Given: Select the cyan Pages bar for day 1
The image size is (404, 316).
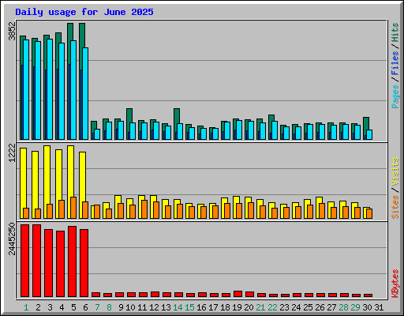Looking at the screenshot, I should [x=26, y=89].
